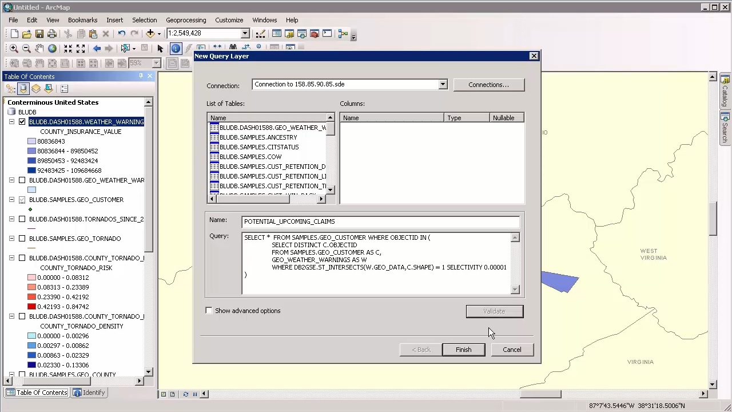The height and width of the screenshot is (412, 732).
Task: Print the map icon
Action: (51, 34)
